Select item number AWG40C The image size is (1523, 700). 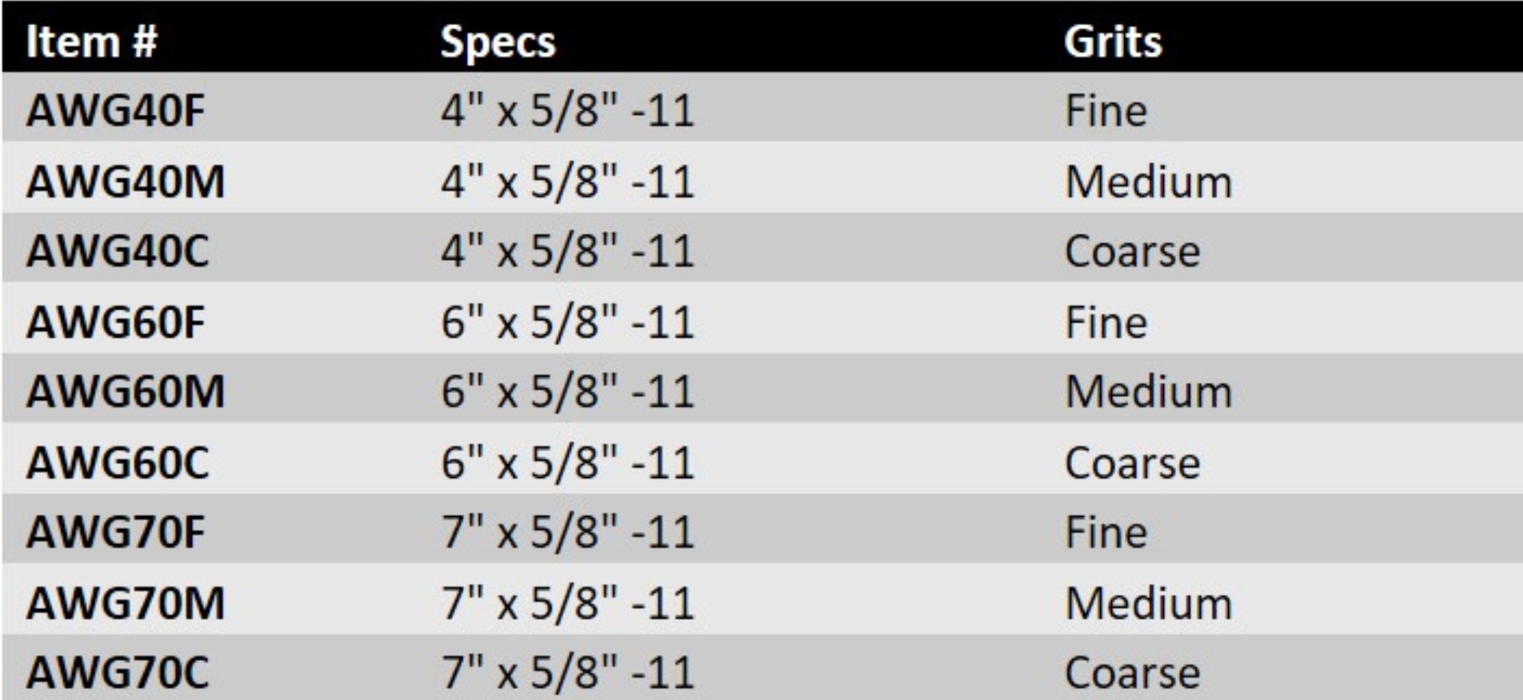(x=118, y=251)
